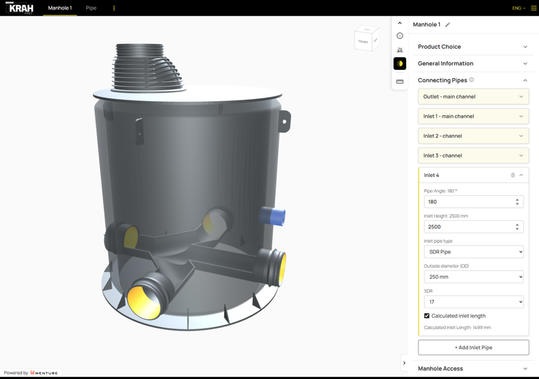This screenshot has width=539, height=379.
Task: Open the Inlet pipe type dropdown
Action: (474, 252)
